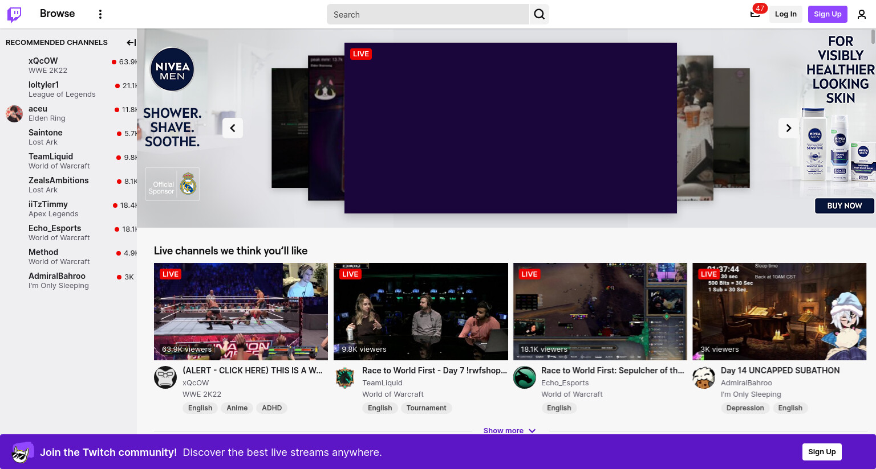This screenshot has width=876, height=469.
Task: Open the user profile icon menu
Action: pyautogui.click(x=862, y=14)
